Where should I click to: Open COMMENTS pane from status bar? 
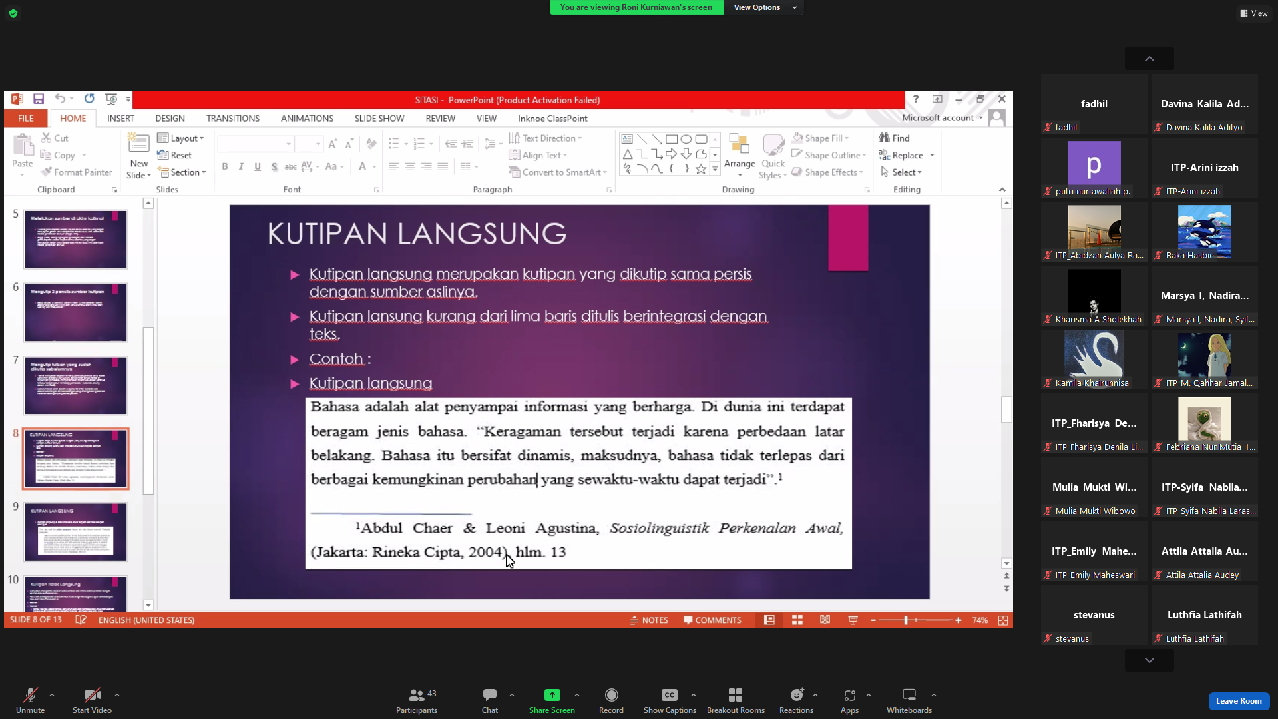[712, 620]
